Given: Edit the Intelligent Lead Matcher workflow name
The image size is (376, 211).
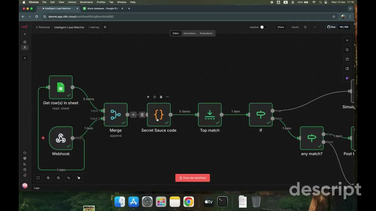Looking at the screenshot, I should [69, 27].
